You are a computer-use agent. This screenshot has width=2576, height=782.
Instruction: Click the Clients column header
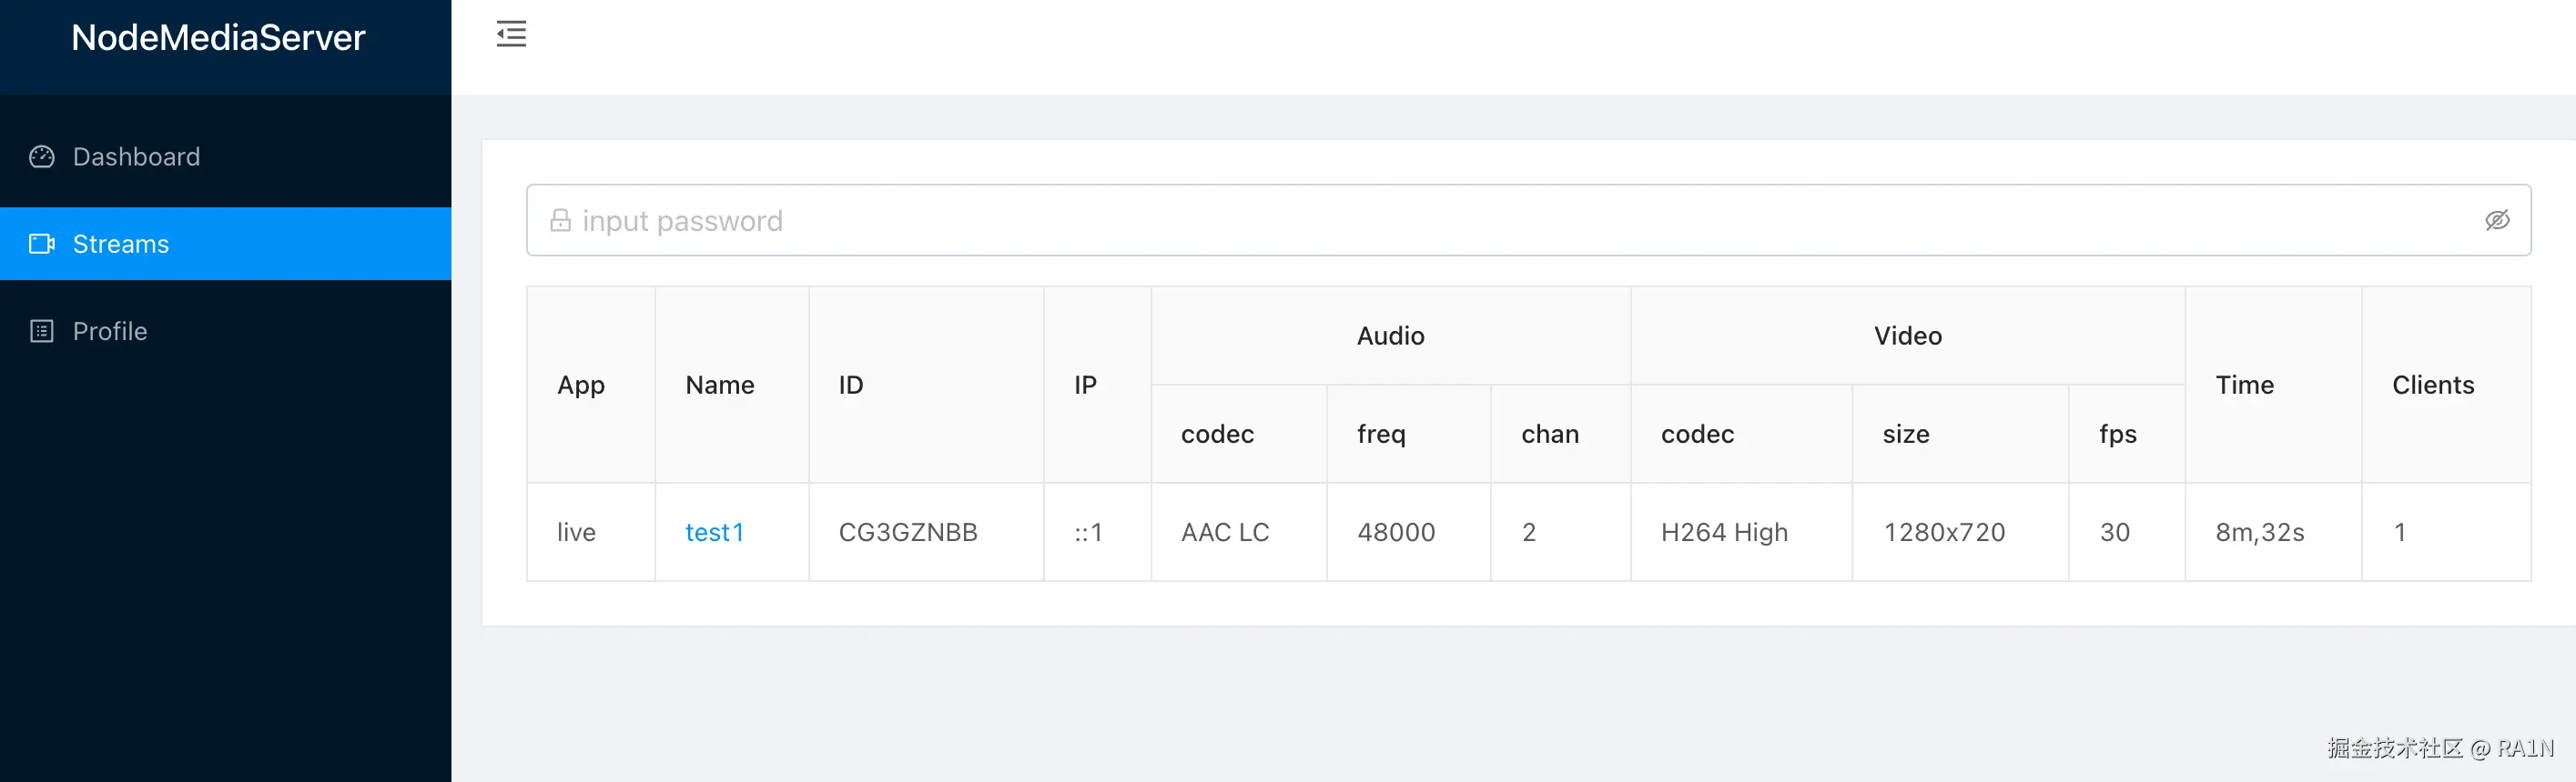click(2432, 385)
